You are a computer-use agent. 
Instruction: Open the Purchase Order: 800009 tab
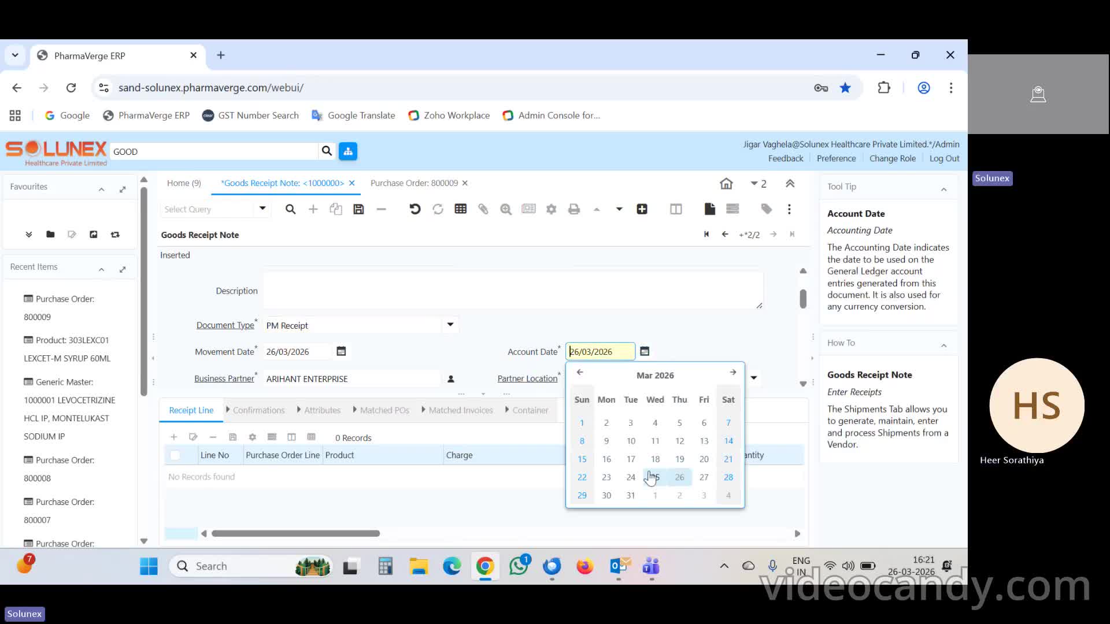click(414, 183)
